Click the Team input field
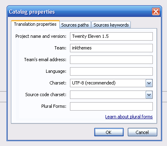167x146 pixels. 111,48
